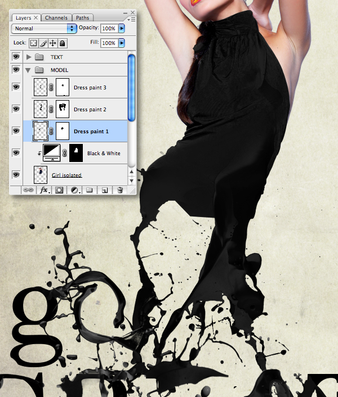Select Dress paint 3 layer thumbnail
The width and height of the screenshot is (338, 397).
41,87
